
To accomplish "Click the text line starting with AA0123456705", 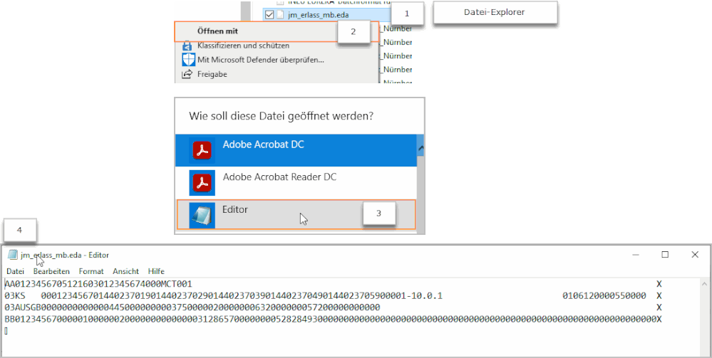I will point(98,285).
